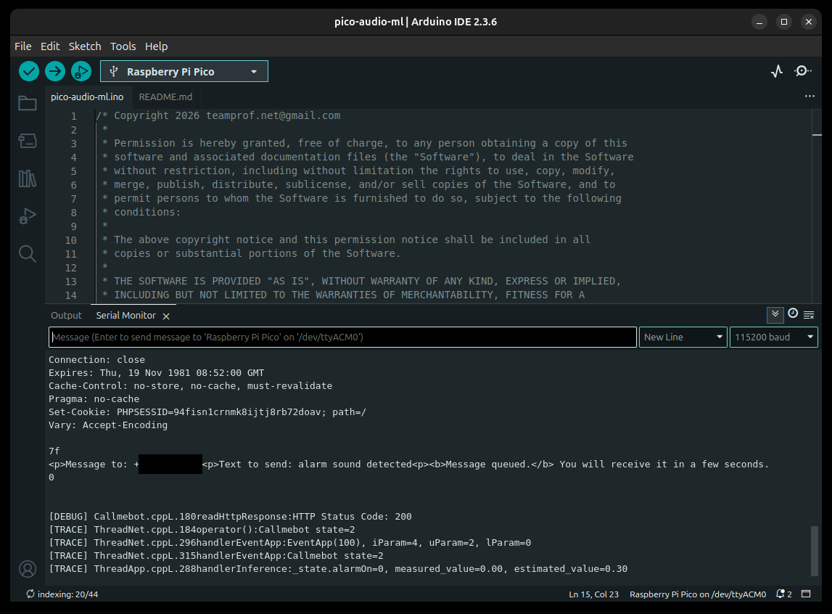Image resolution: width=832 pixels, height=614 pixels.
Task: Switch to the Output panel tab
Action: pos(66,315)
